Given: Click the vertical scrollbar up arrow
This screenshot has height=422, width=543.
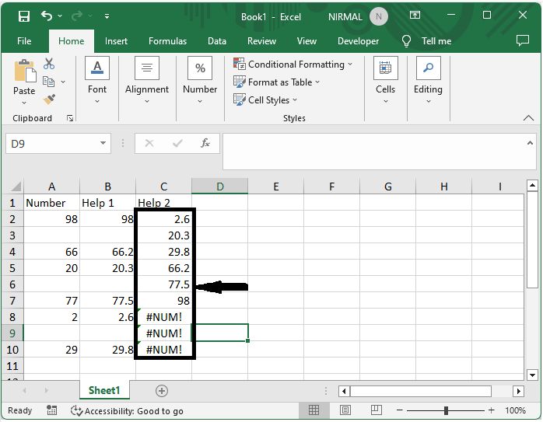Looking at the screenshot, I should (532, 186).
